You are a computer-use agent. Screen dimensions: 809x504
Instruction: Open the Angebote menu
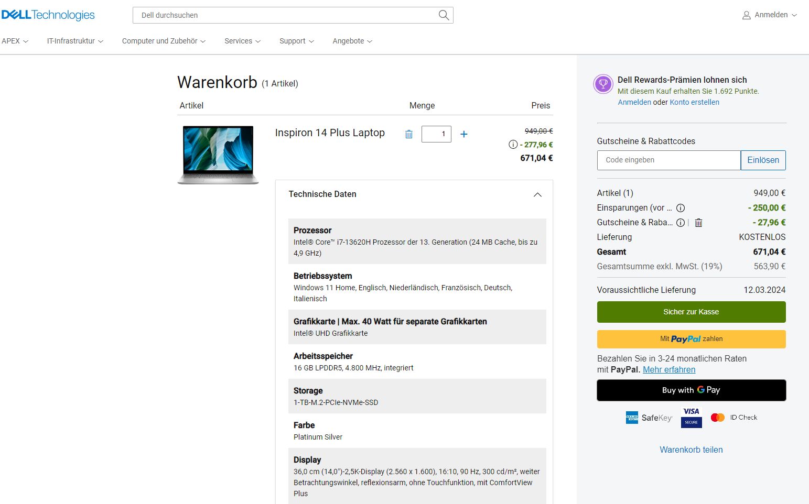coord(352,41)
